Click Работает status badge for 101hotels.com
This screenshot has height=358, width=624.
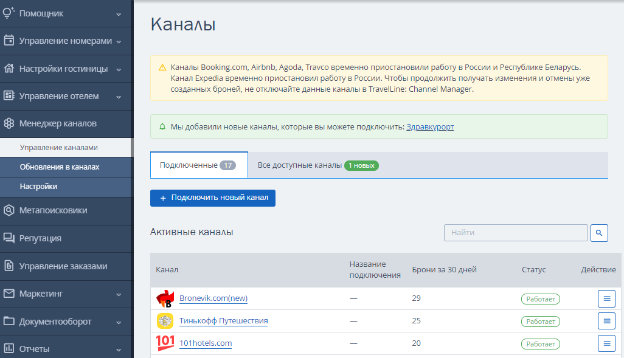(541, 344)
